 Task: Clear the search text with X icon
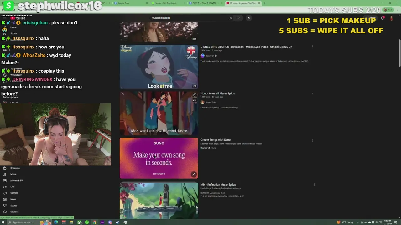pos(231,18)
